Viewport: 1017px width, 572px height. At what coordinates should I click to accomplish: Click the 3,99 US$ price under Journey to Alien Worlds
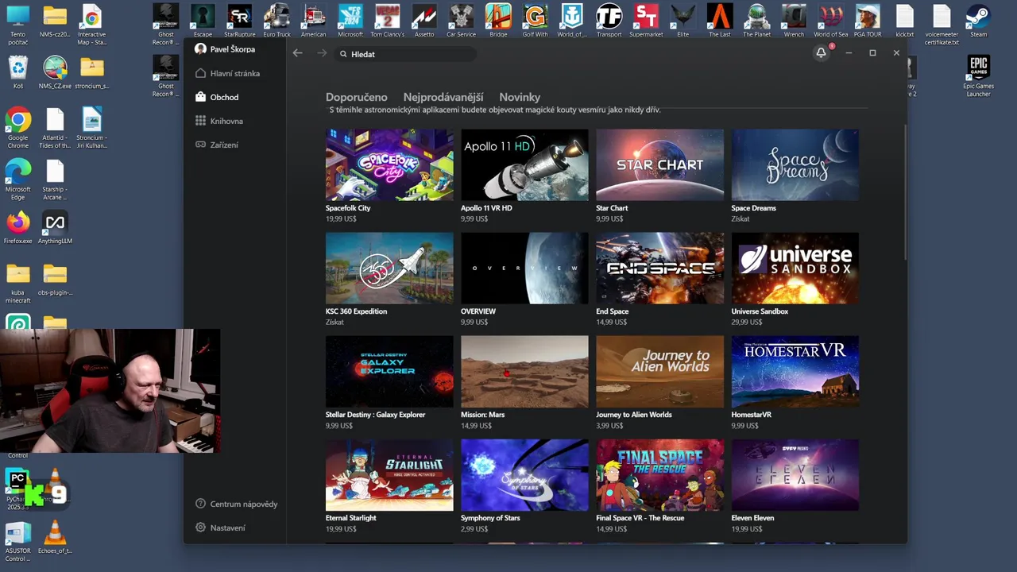(609, 425)
